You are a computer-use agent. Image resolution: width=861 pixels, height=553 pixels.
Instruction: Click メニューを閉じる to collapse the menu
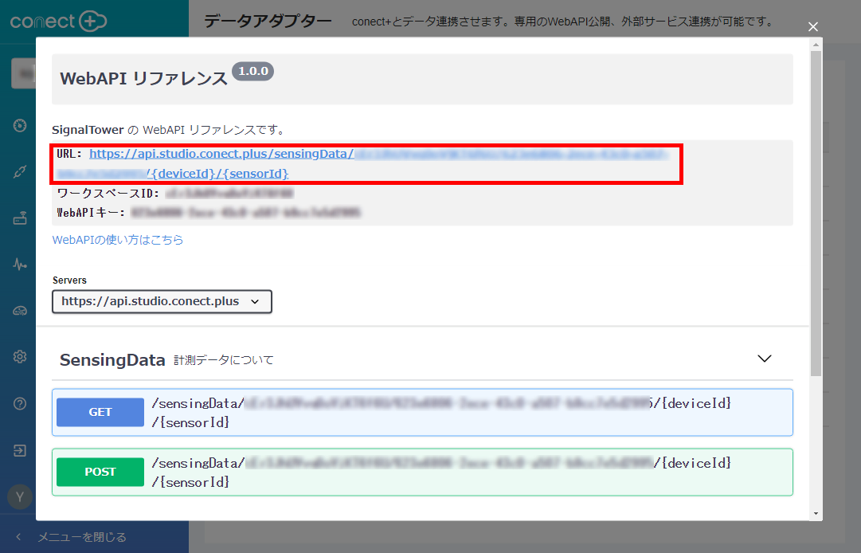click(82, 536)
